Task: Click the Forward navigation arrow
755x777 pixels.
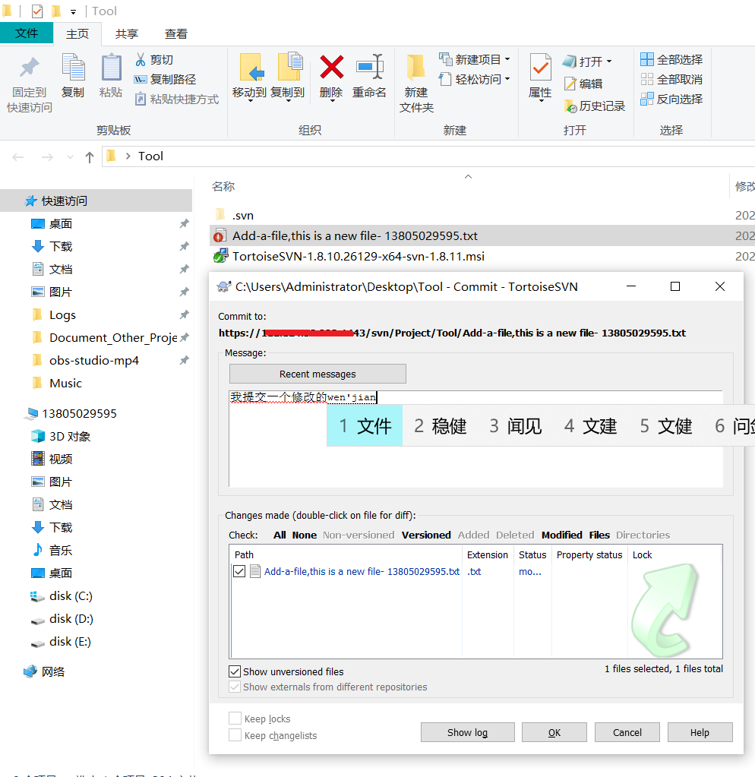Action: [x=47, y=157]
